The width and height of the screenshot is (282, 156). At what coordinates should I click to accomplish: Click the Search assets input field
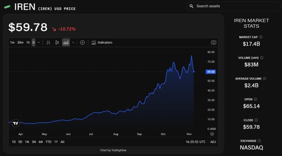[x=233, y=6]
